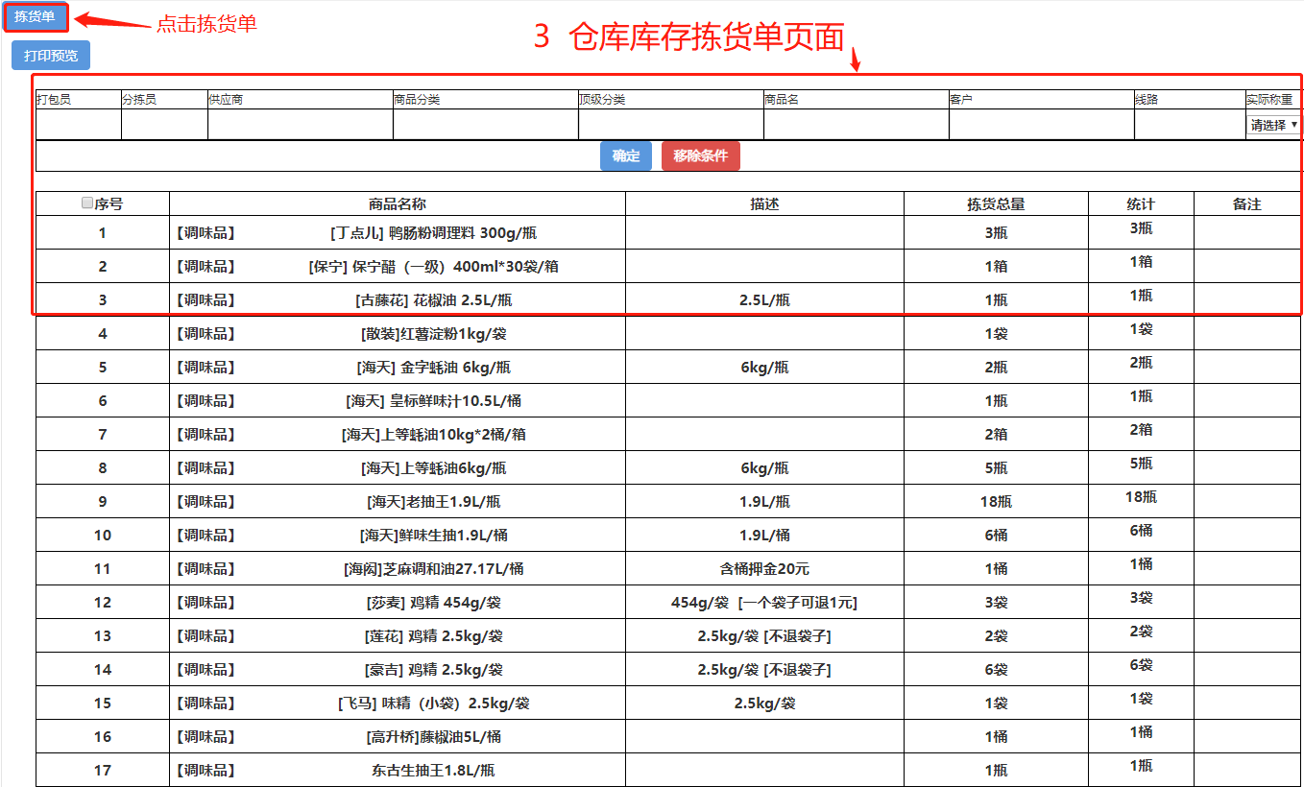Focus the 打包员 filter input
This screenshot has width=1304, height=787.
tap(79, 125)
